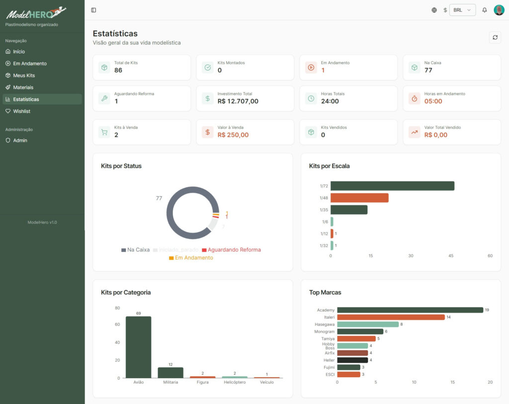Click the globe language icon
Viewport: 509px width, 404px height.
click(434, 10)
